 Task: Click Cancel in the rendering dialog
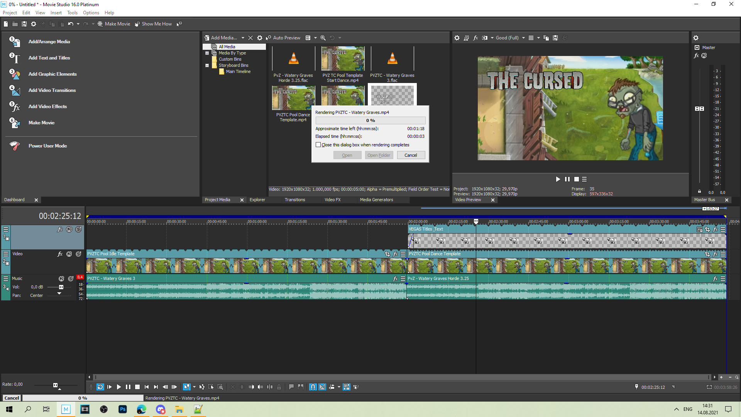411,155
